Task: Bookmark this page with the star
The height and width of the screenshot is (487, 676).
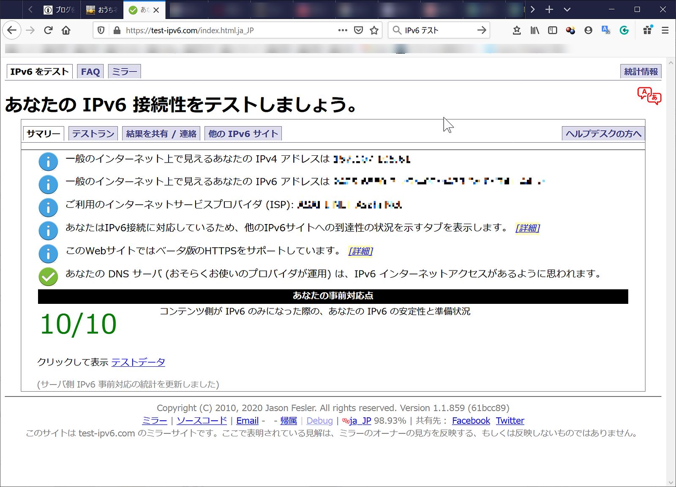Action: tap(374, 30)
